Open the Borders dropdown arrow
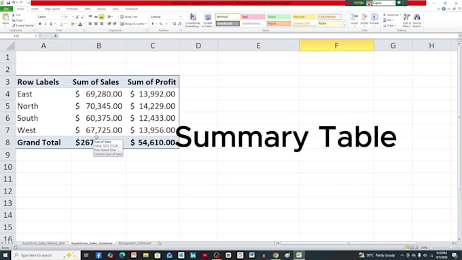This screenshot has height=260, width=462. (x=65, y=24)
